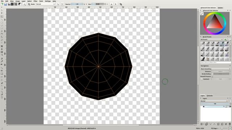Screen dimensions: 232x130
Task: Open the gradient chooser in the toolbar
Action: pyautogui.click(x=13, y=4)
